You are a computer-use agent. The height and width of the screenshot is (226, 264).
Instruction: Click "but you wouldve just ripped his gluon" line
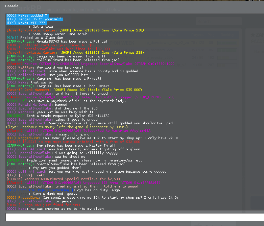pos(87,172)
